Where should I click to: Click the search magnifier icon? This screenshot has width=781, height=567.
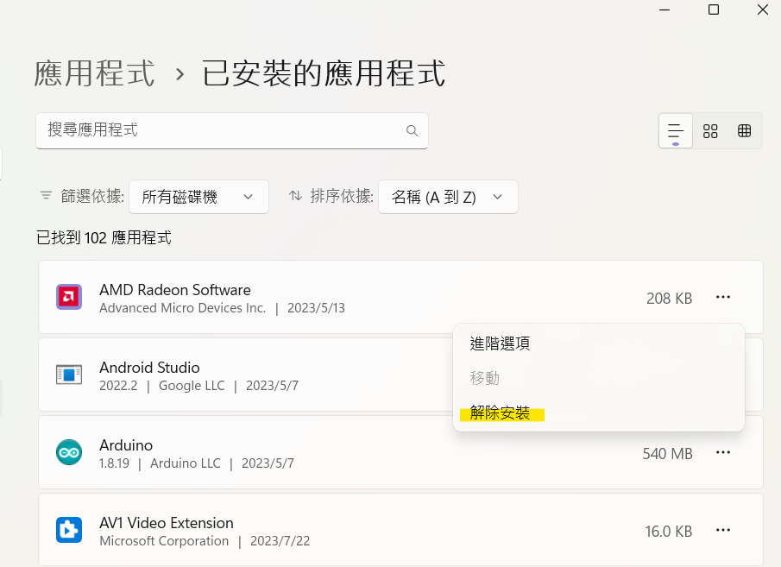pos(412,130)
